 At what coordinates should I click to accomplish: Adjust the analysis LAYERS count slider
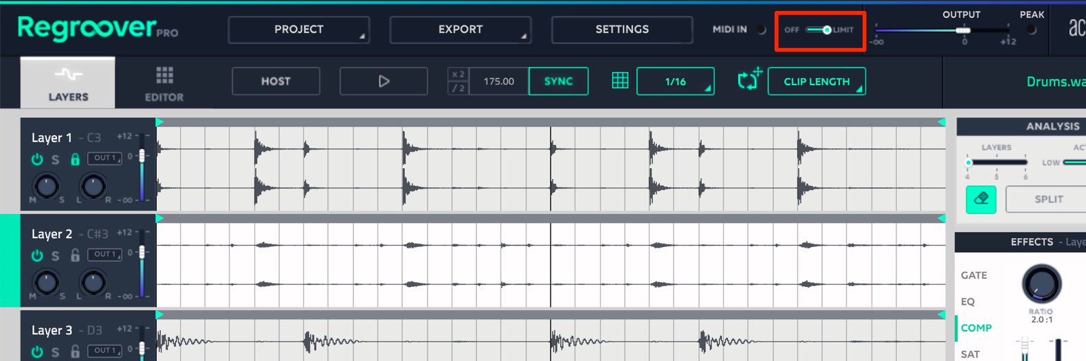click(x=969, y=163)
